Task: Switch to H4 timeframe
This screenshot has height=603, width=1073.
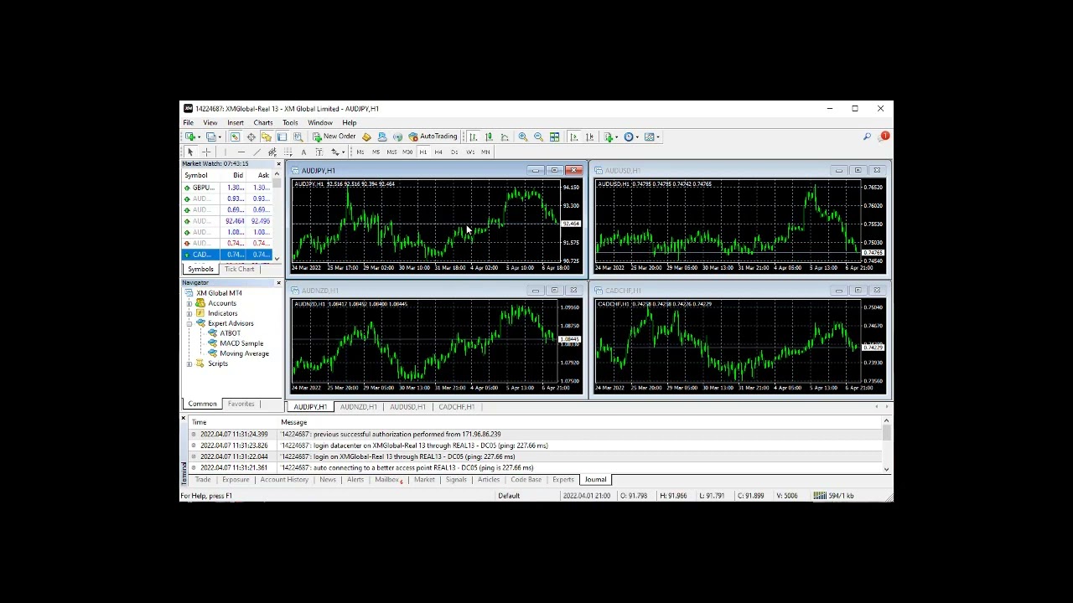Action: click(438, 152)
